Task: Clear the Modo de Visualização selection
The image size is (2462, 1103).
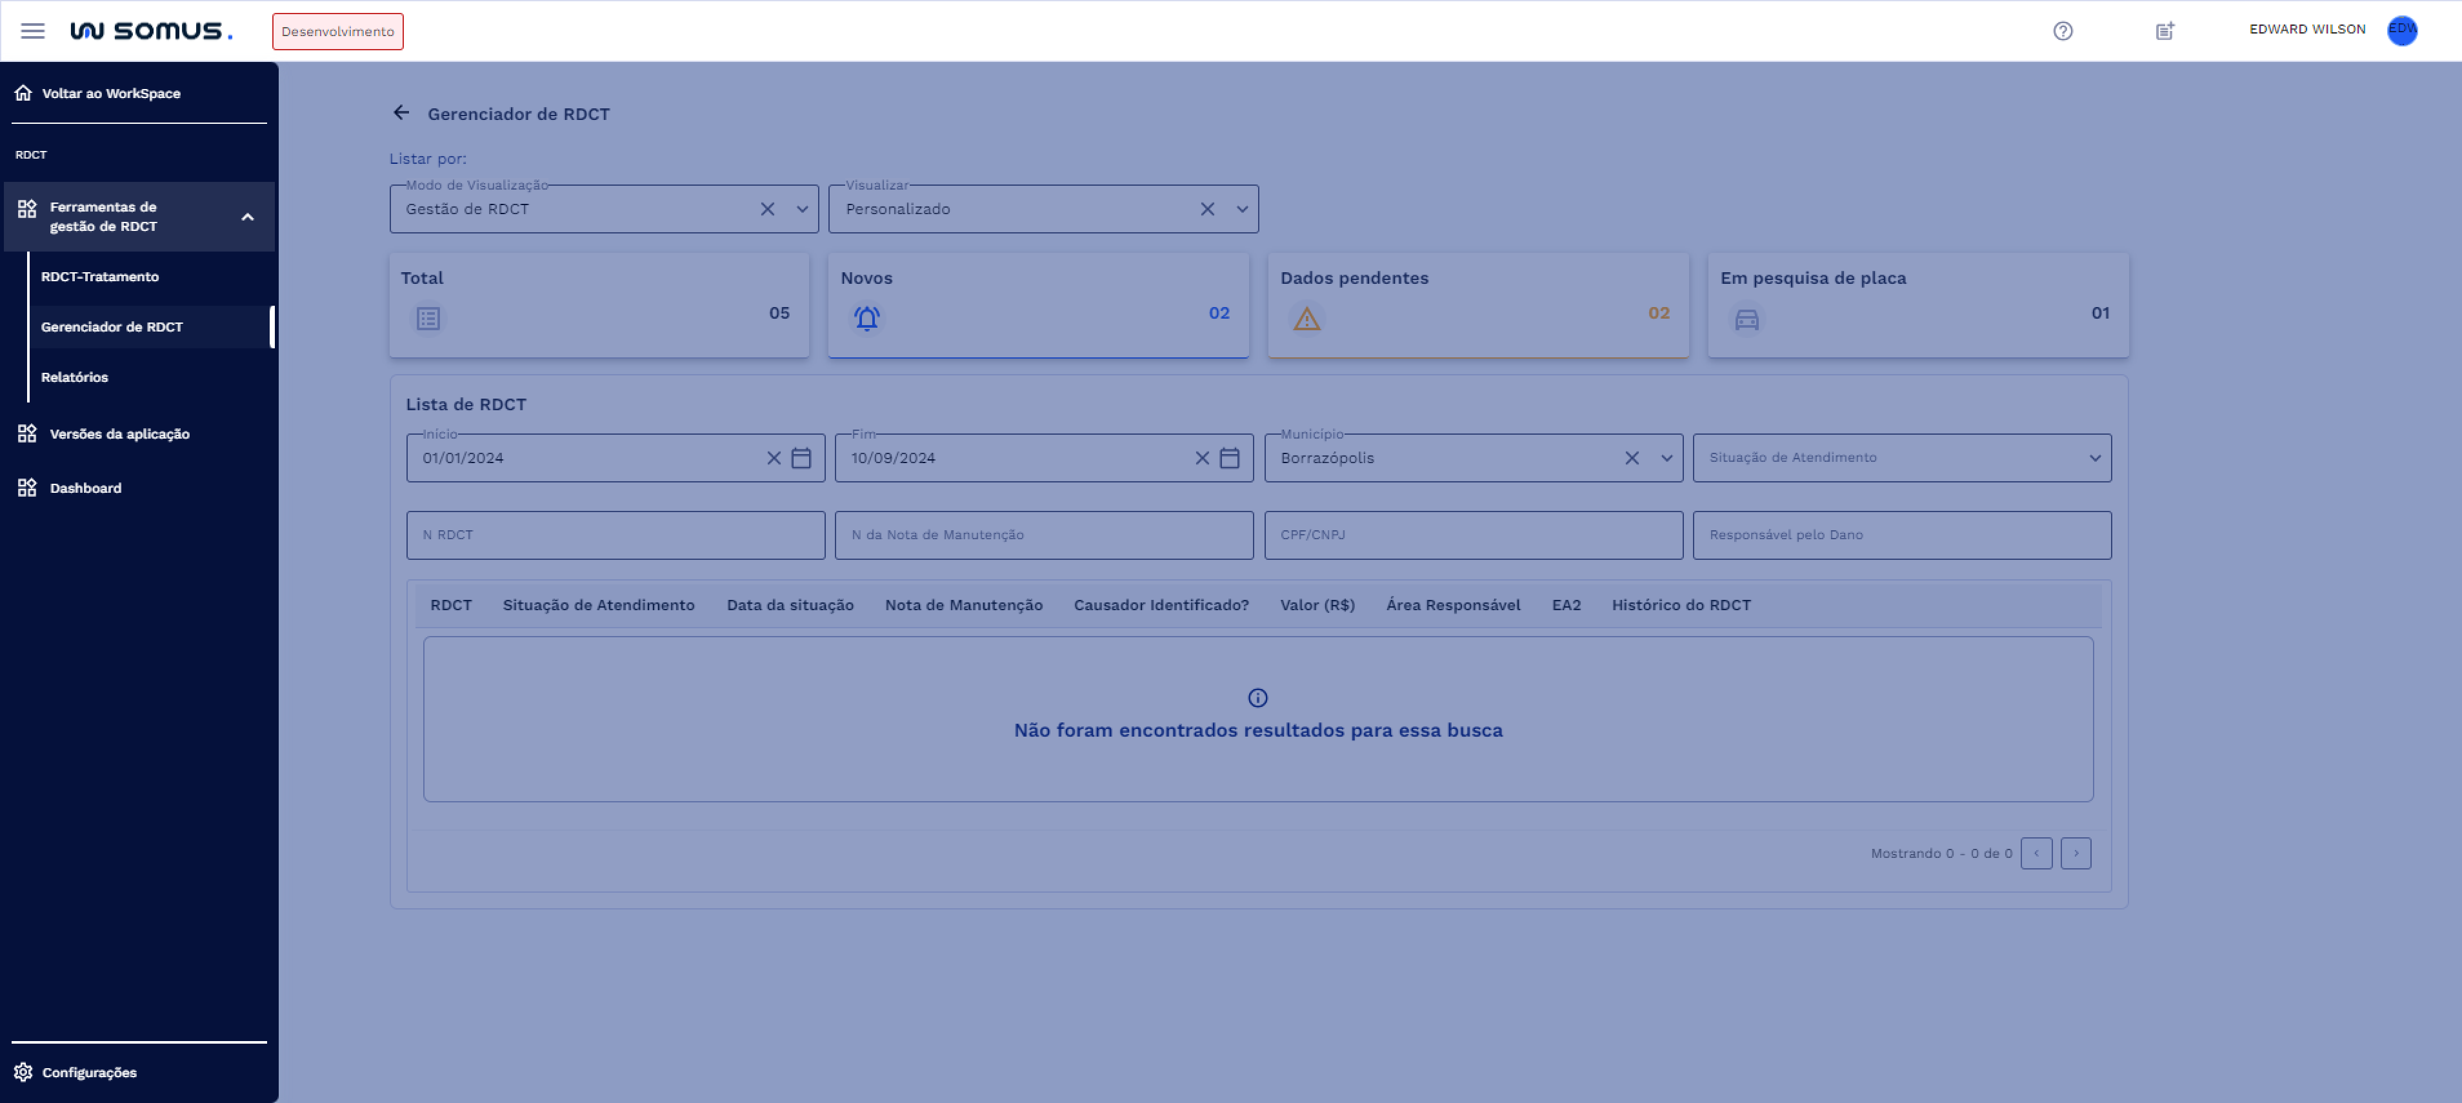Action: tap(768, 208)
